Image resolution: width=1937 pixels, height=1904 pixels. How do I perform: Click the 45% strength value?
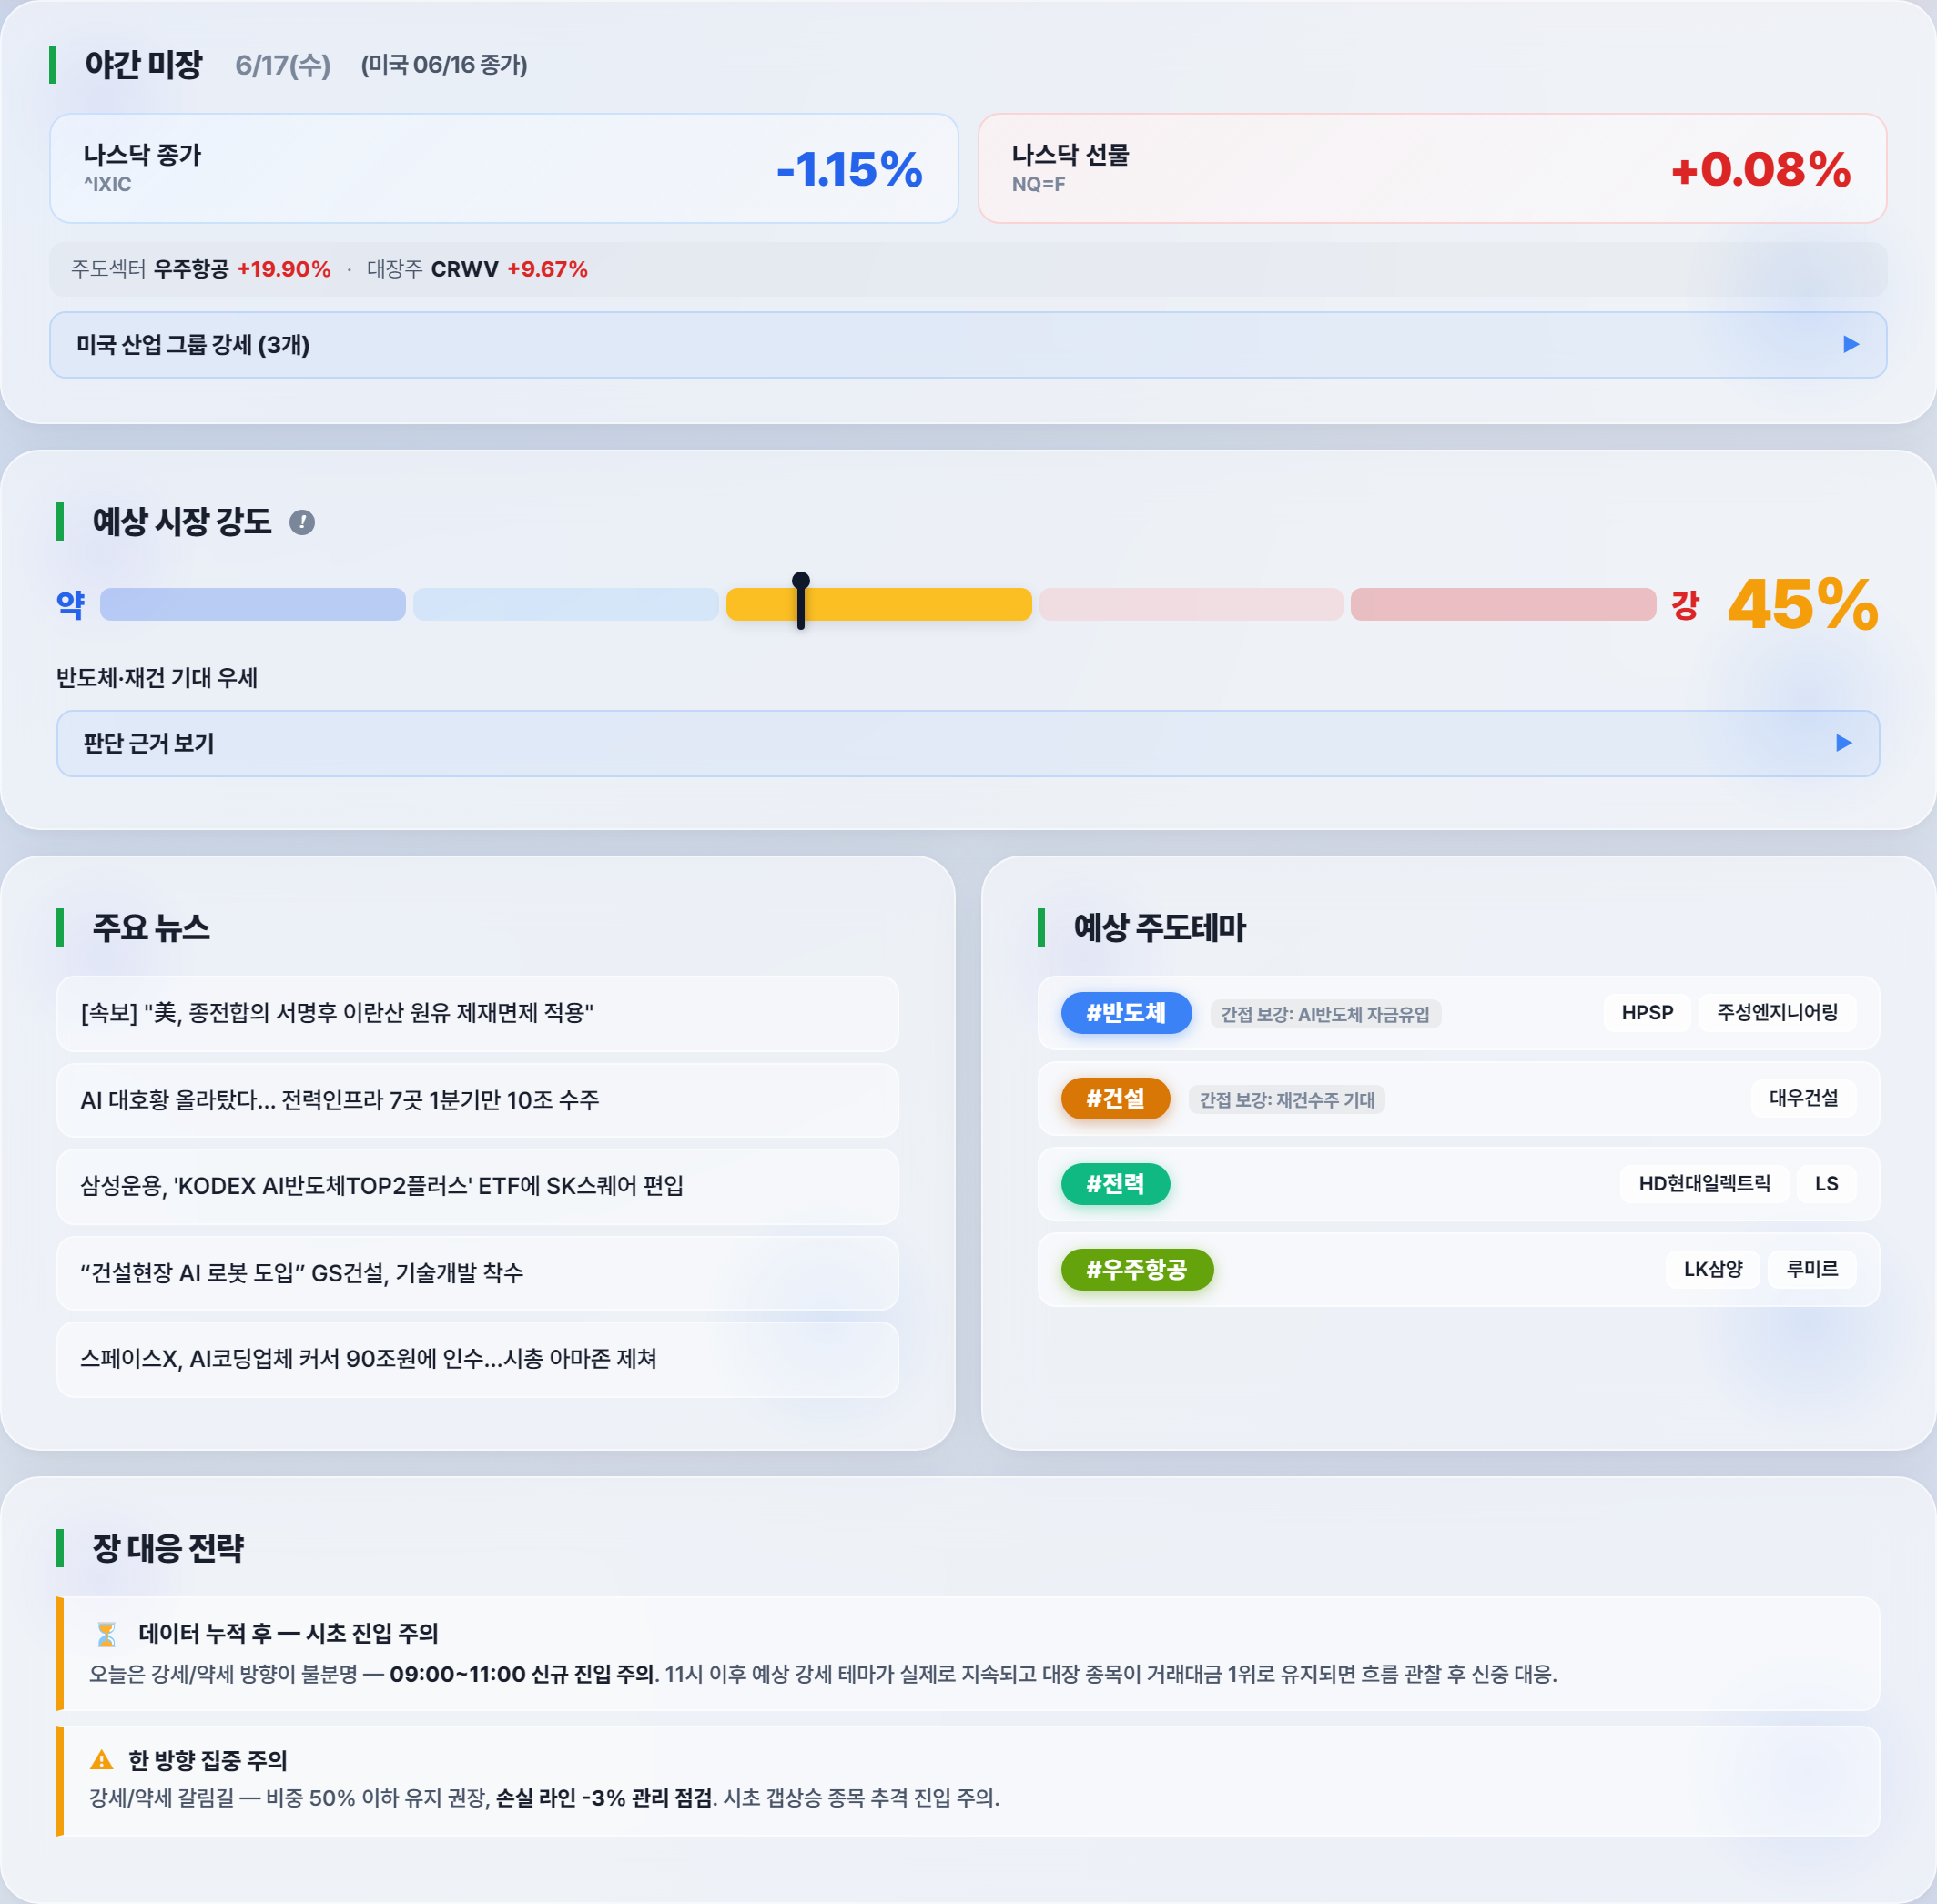pyautogui.click(x=1803, y=604)
